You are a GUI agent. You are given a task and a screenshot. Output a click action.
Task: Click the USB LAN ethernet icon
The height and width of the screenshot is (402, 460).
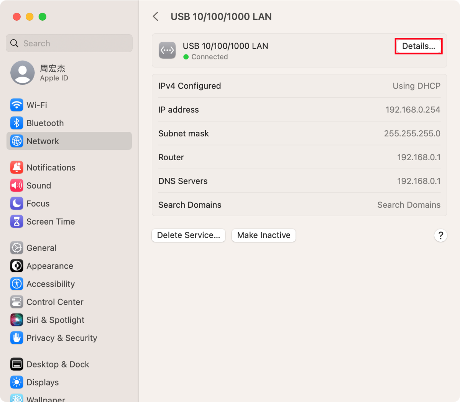pos(167,50)
